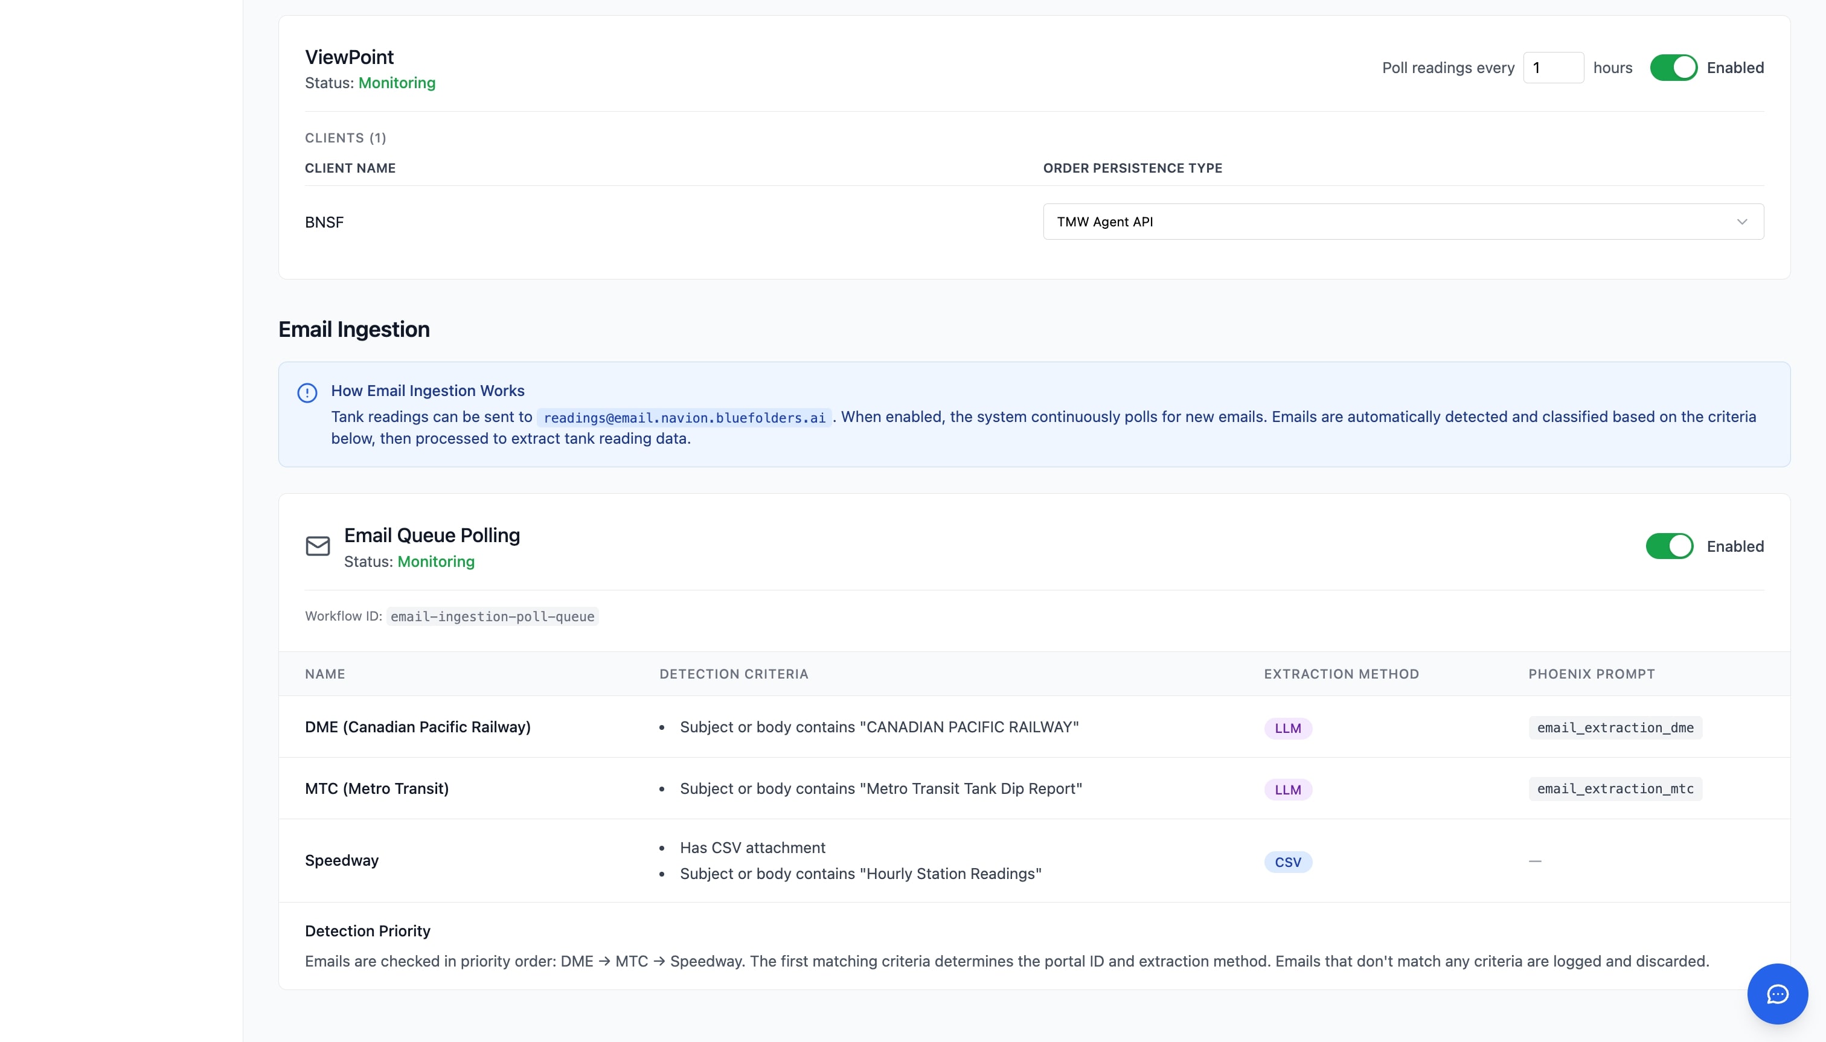Expand the Order Persistence Type selector for BNSF
1826x1042 pixels.
1402,221
